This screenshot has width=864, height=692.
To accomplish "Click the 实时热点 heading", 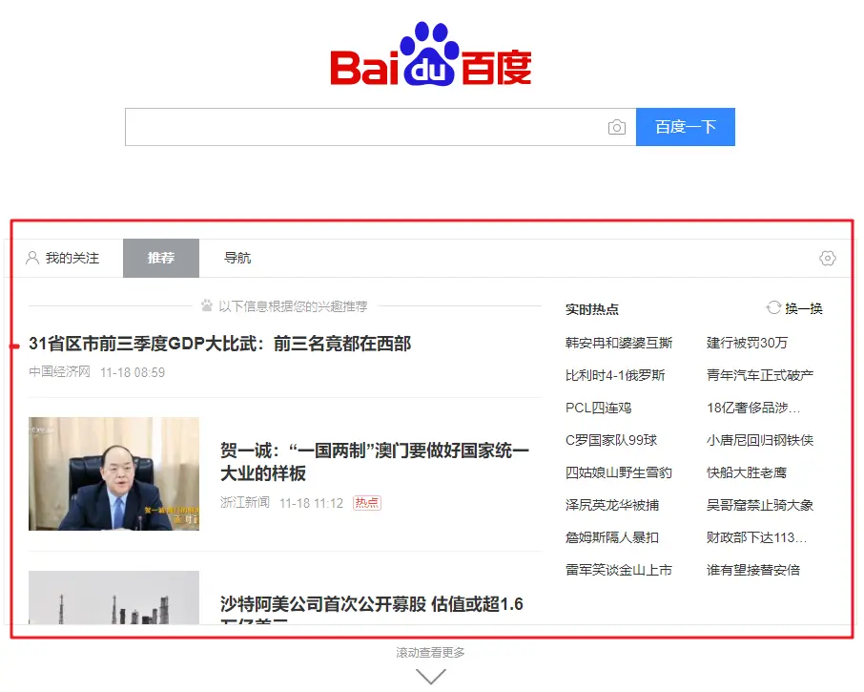I will coord(592,309).
